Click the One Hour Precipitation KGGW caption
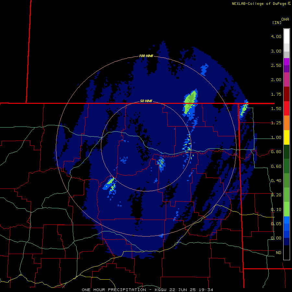The height and width of the screenshot is (292, 292). (x=147, y=290)
